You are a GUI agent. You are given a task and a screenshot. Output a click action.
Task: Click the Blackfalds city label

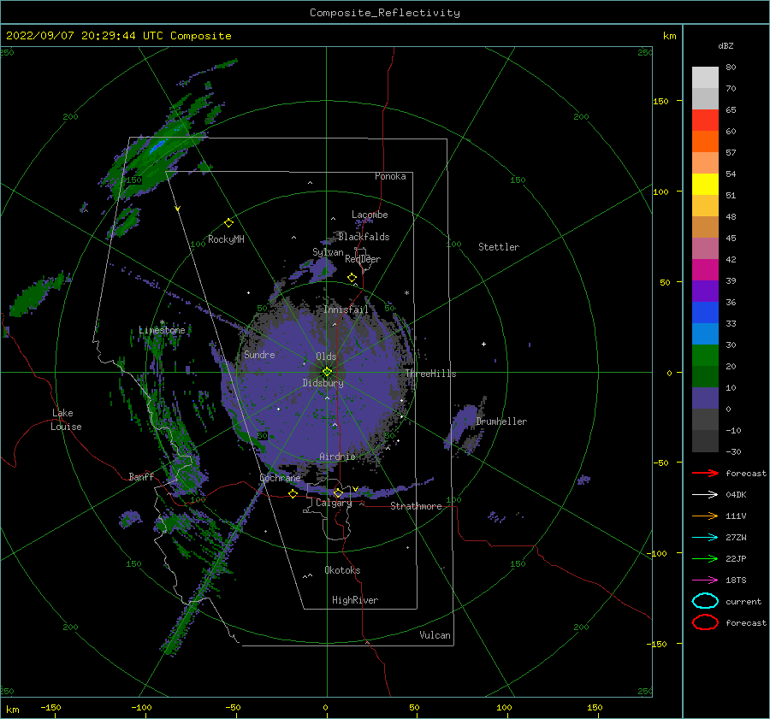click(364, 237)
